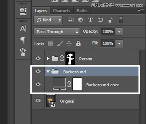
Task: Filter layers by shape layers icon
Action: (101, 20)
